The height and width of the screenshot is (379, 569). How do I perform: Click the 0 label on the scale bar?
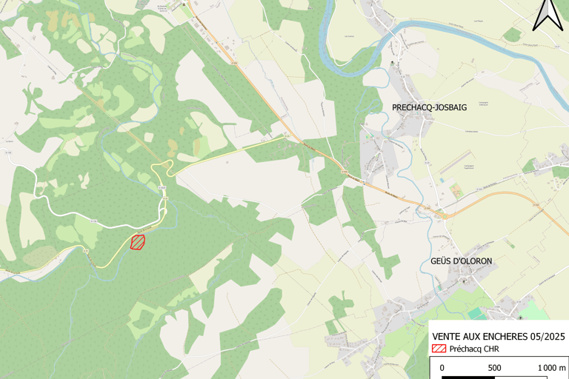(x=442, y=368)
